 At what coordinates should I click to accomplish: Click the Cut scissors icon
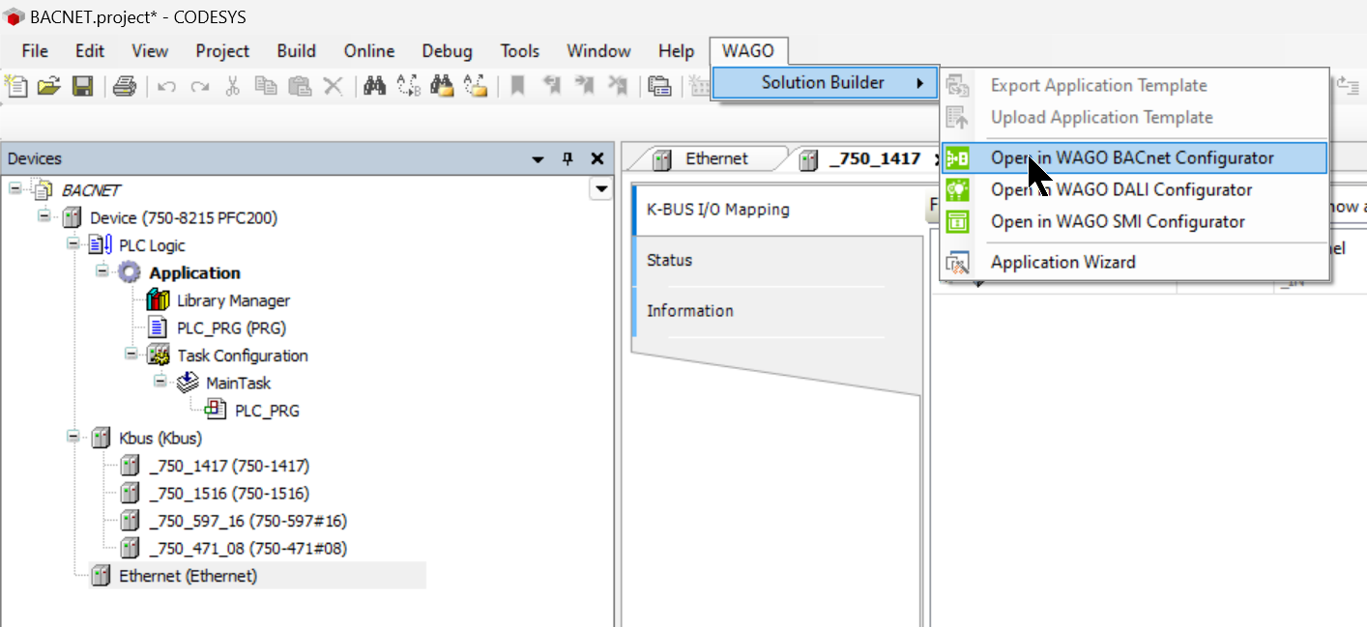tap(232, 86)
